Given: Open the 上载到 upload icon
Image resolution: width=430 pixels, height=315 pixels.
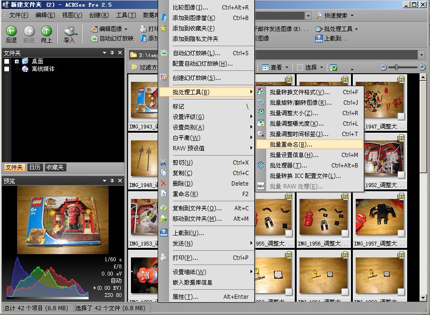Looking at the screenshot, I should click(319, 38).
